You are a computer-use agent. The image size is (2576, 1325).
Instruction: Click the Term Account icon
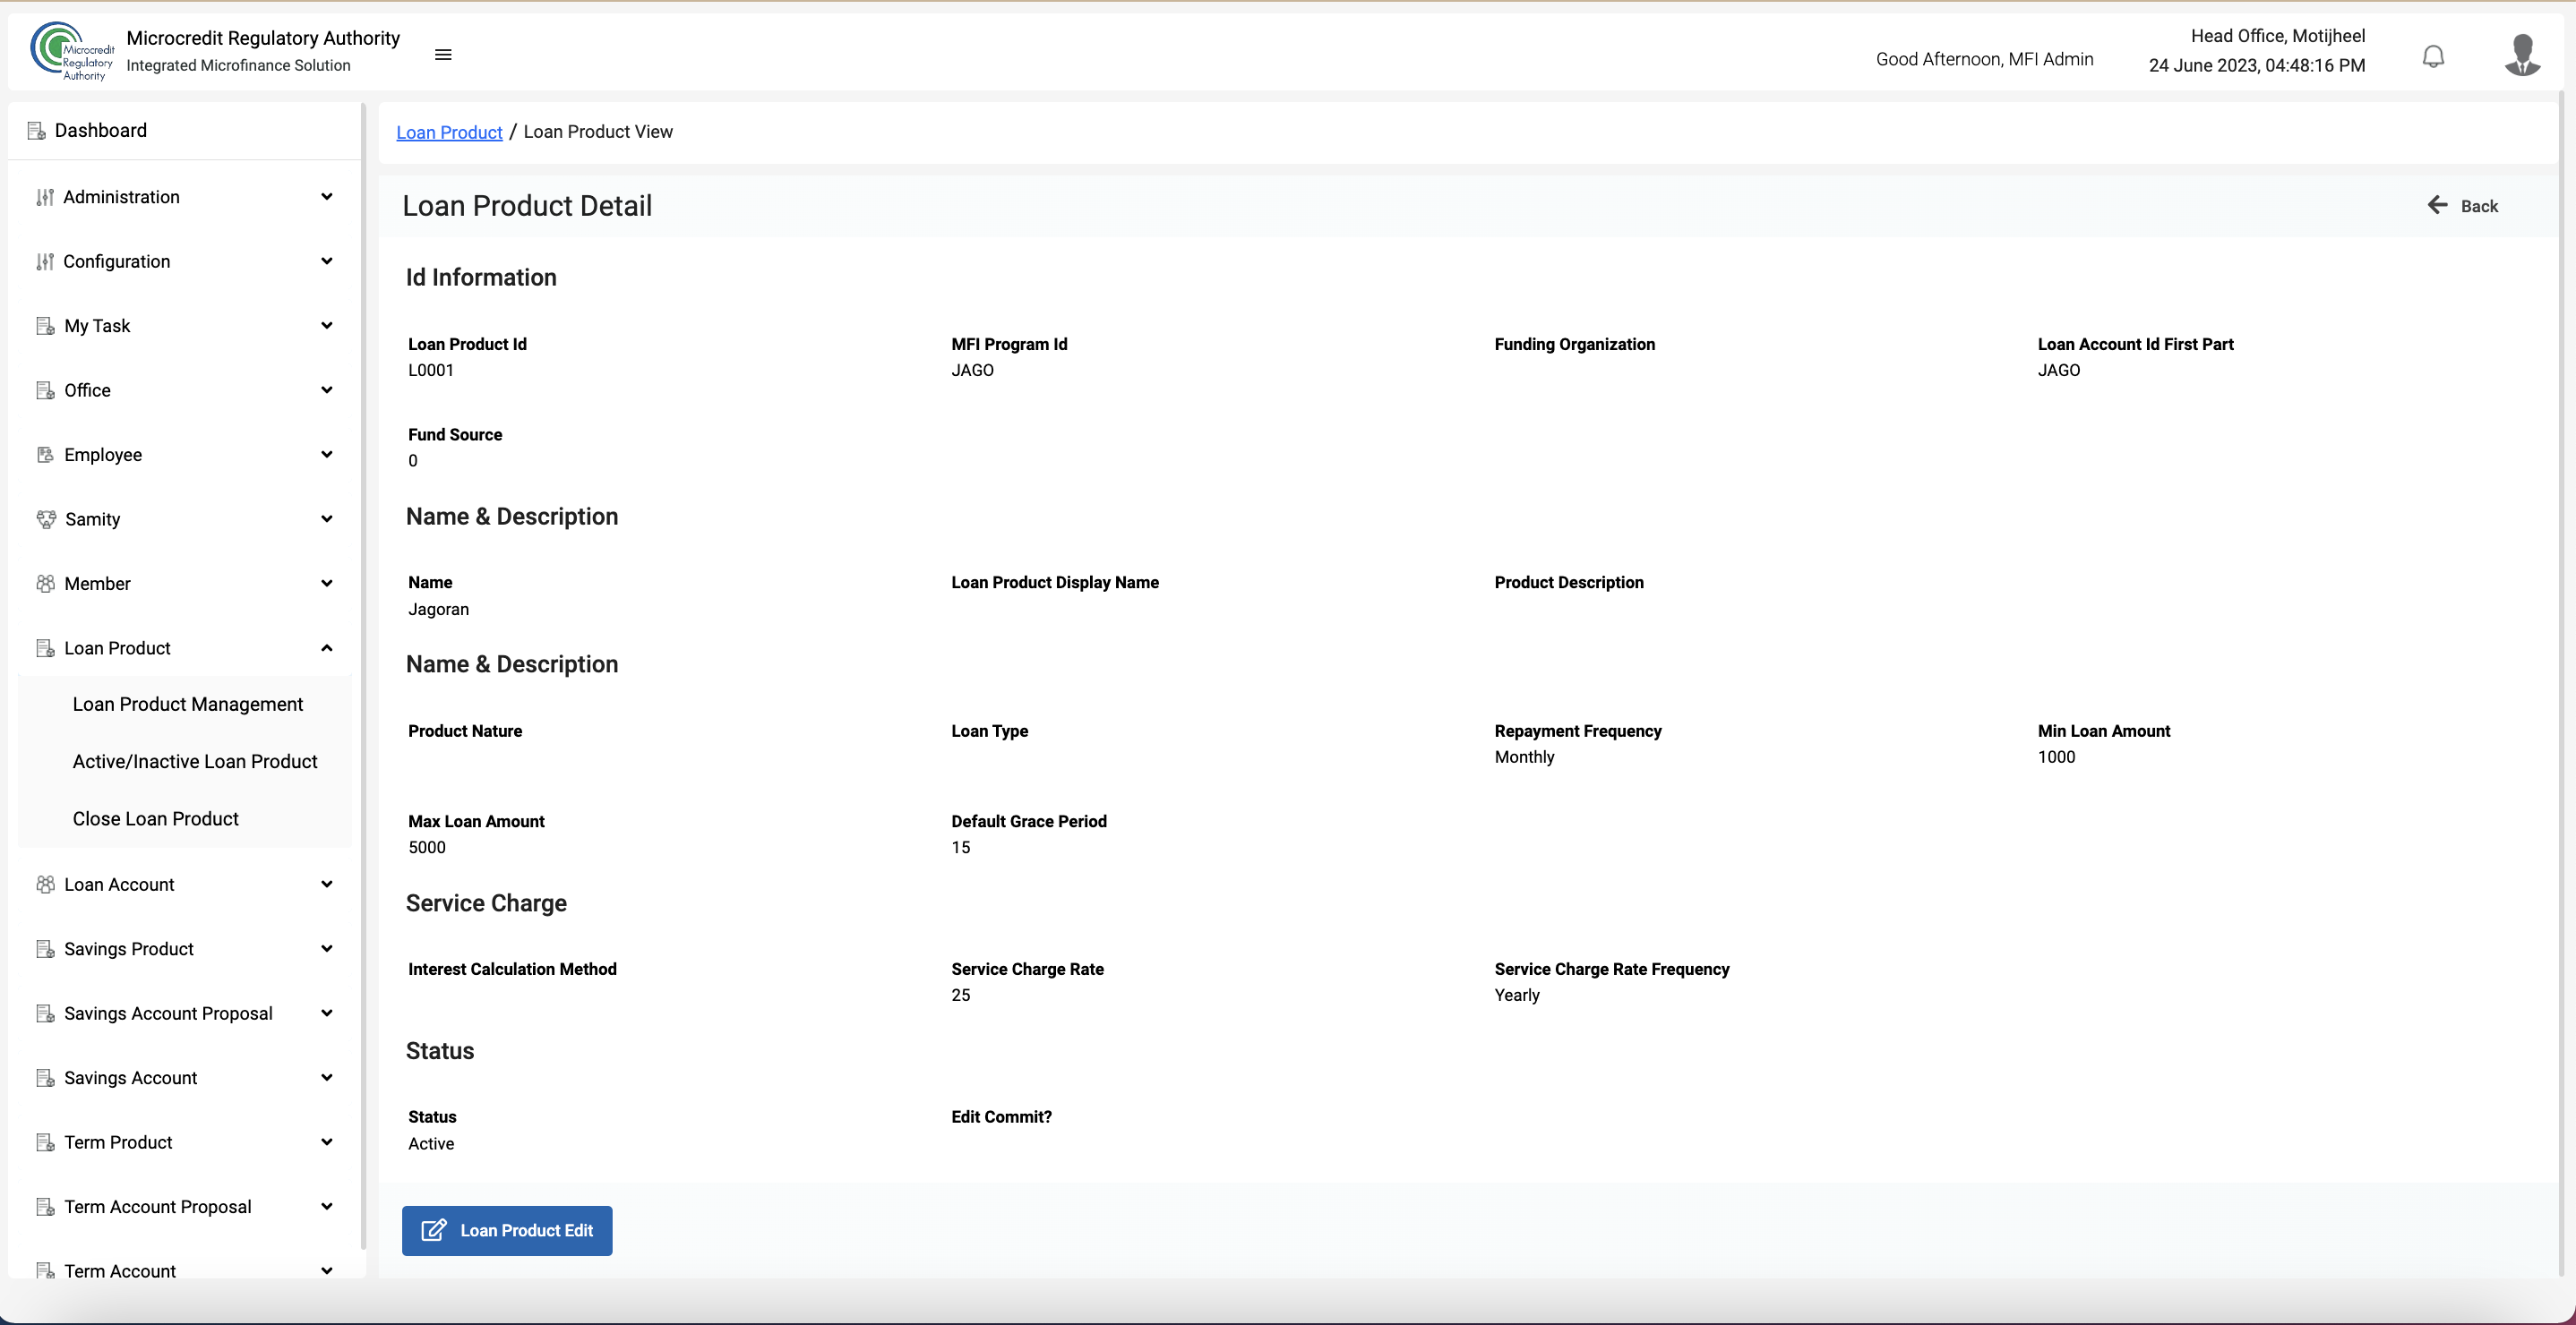point(45,1271)
